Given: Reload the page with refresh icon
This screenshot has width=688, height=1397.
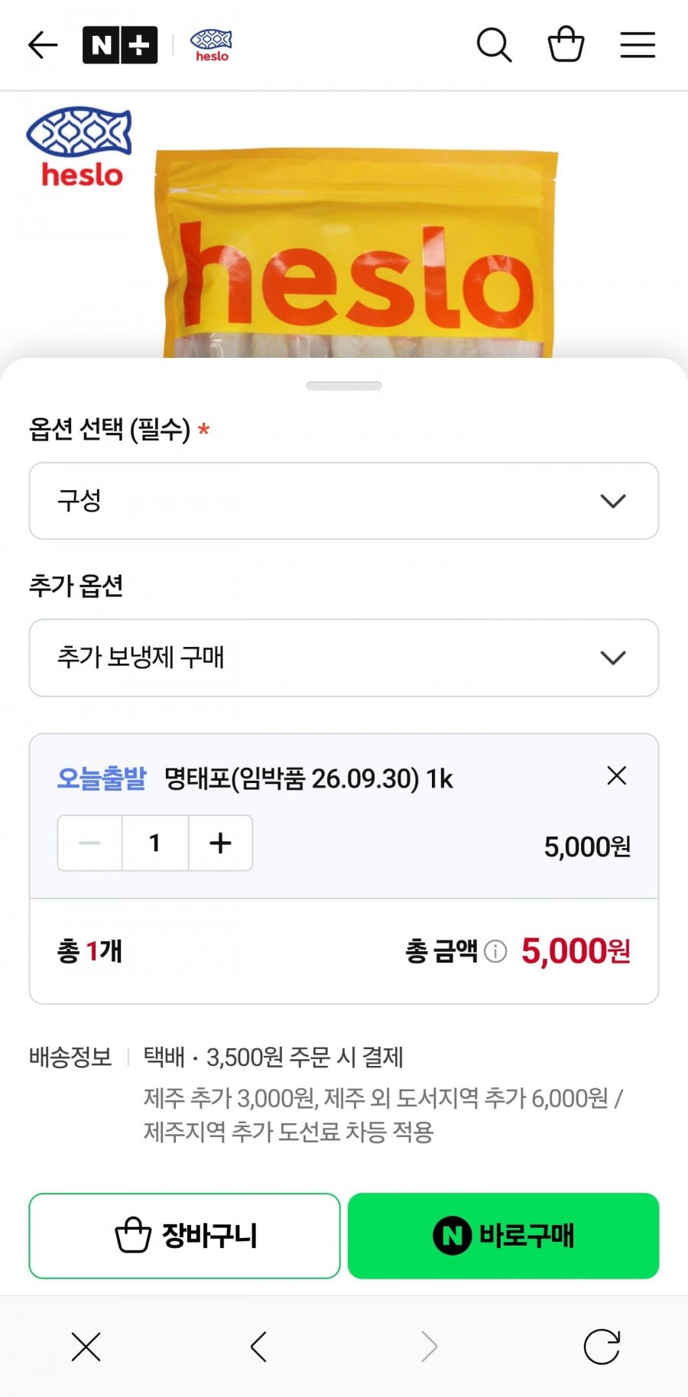Looking at the screenshot, I should tap(602, 1347).
